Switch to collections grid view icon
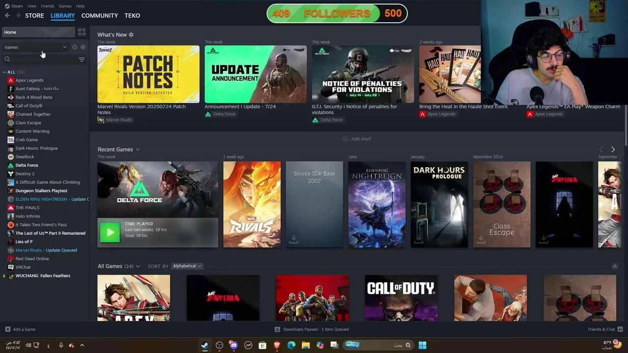The image size is (628, 353). point(81,32)
